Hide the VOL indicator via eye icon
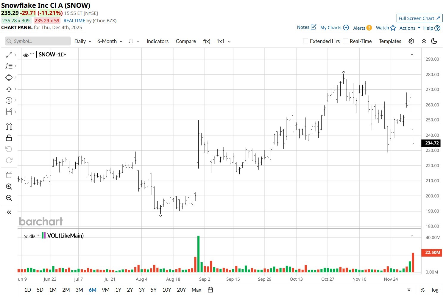 pyautogui.click(x=32, y=236)
